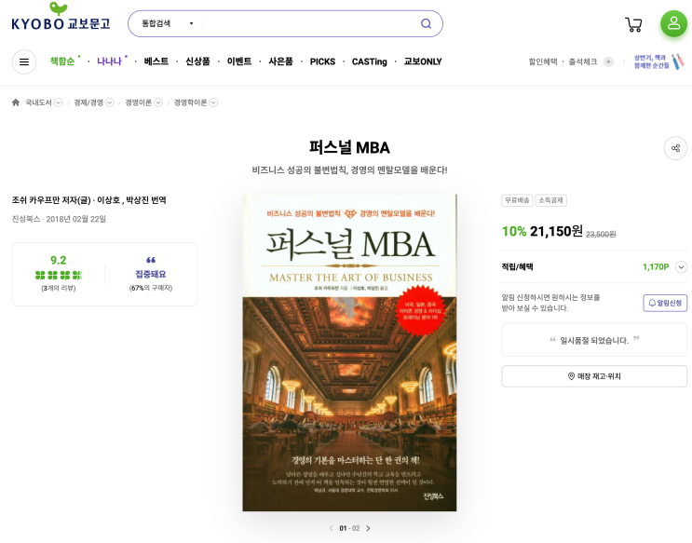The width and height of the screenshot is (692, 543).
Task: Show next book cover image arrow
Action: coord(368,528)
